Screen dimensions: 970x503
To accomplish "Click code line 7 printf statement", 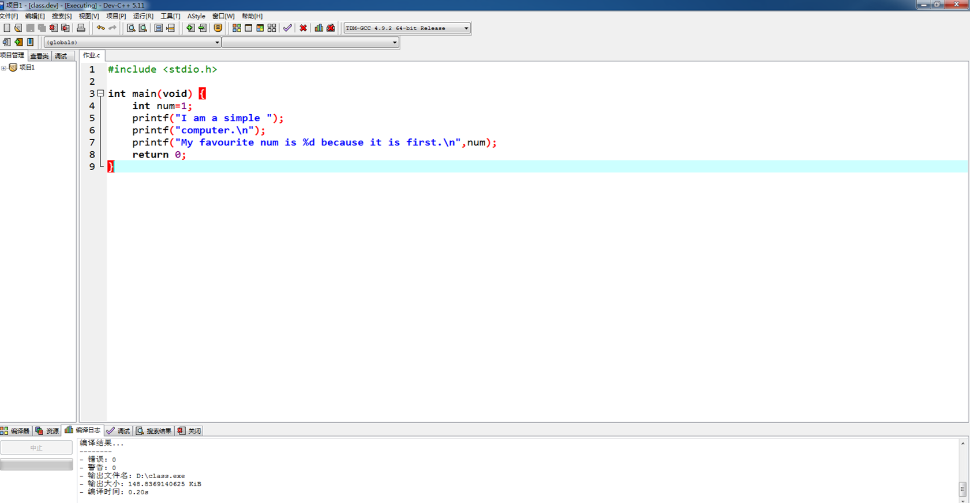I will coord(314,142).
